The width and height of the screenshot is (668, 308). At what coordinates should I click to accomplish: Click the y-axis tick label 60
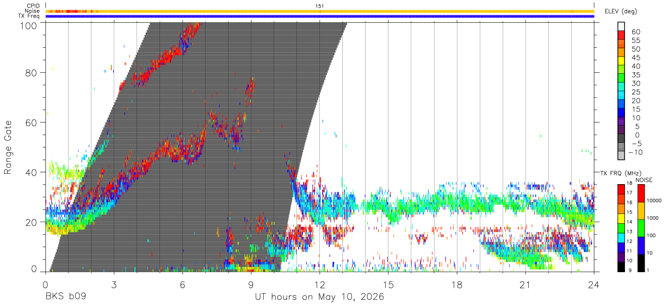click(x=32, y=123)
